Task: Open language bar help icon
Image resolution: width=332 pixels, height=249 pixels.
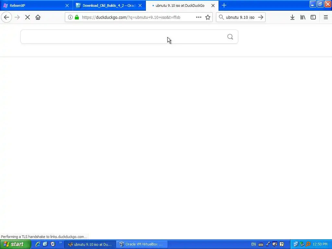Action: (x=282, y=244)
